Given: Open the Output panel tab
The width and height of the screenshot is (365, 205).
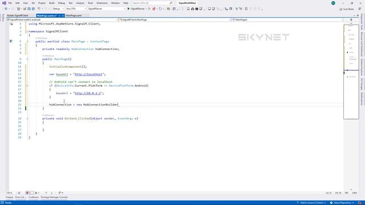Looking at the screenshot, I should 10,198.
